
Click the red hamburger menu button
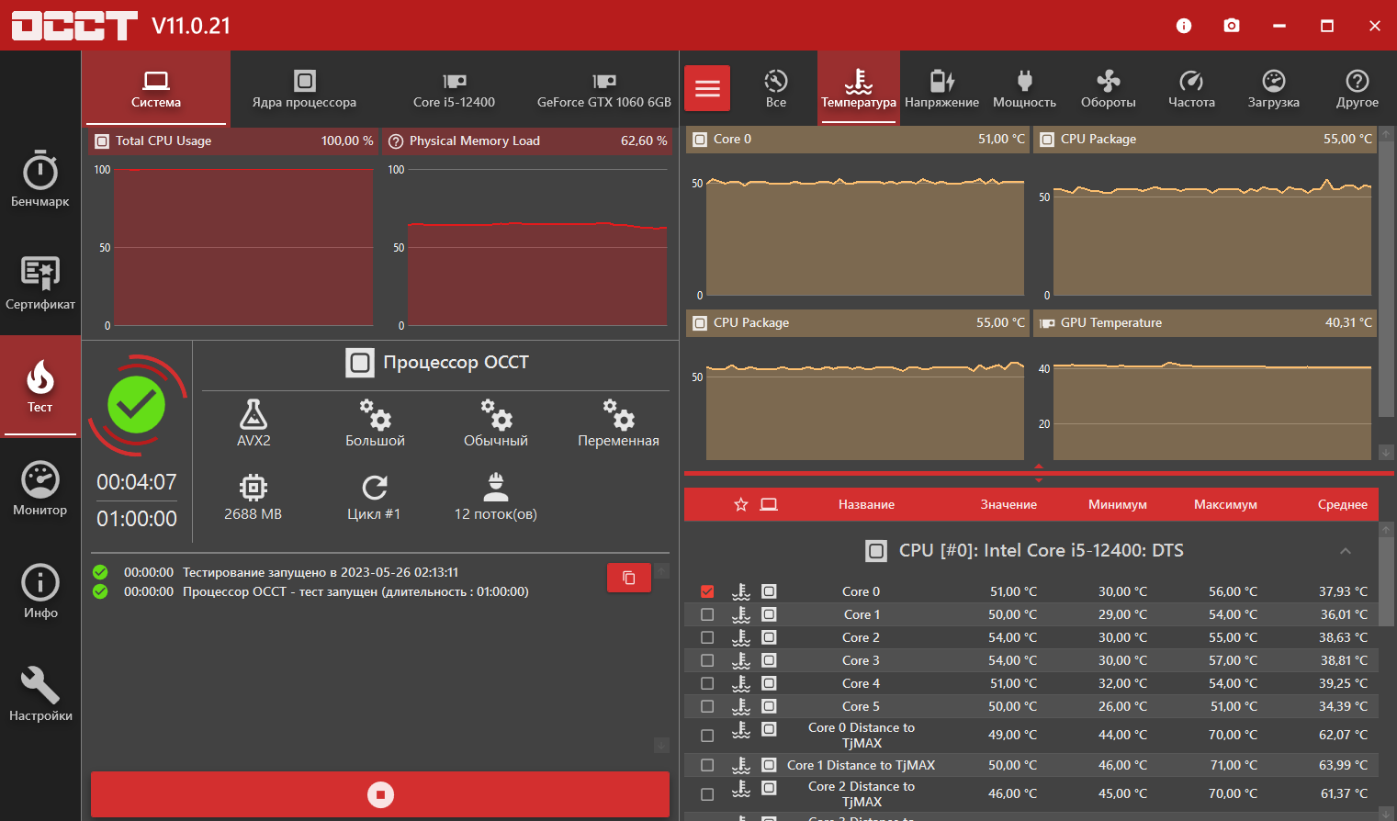click(x=707, y=88)
